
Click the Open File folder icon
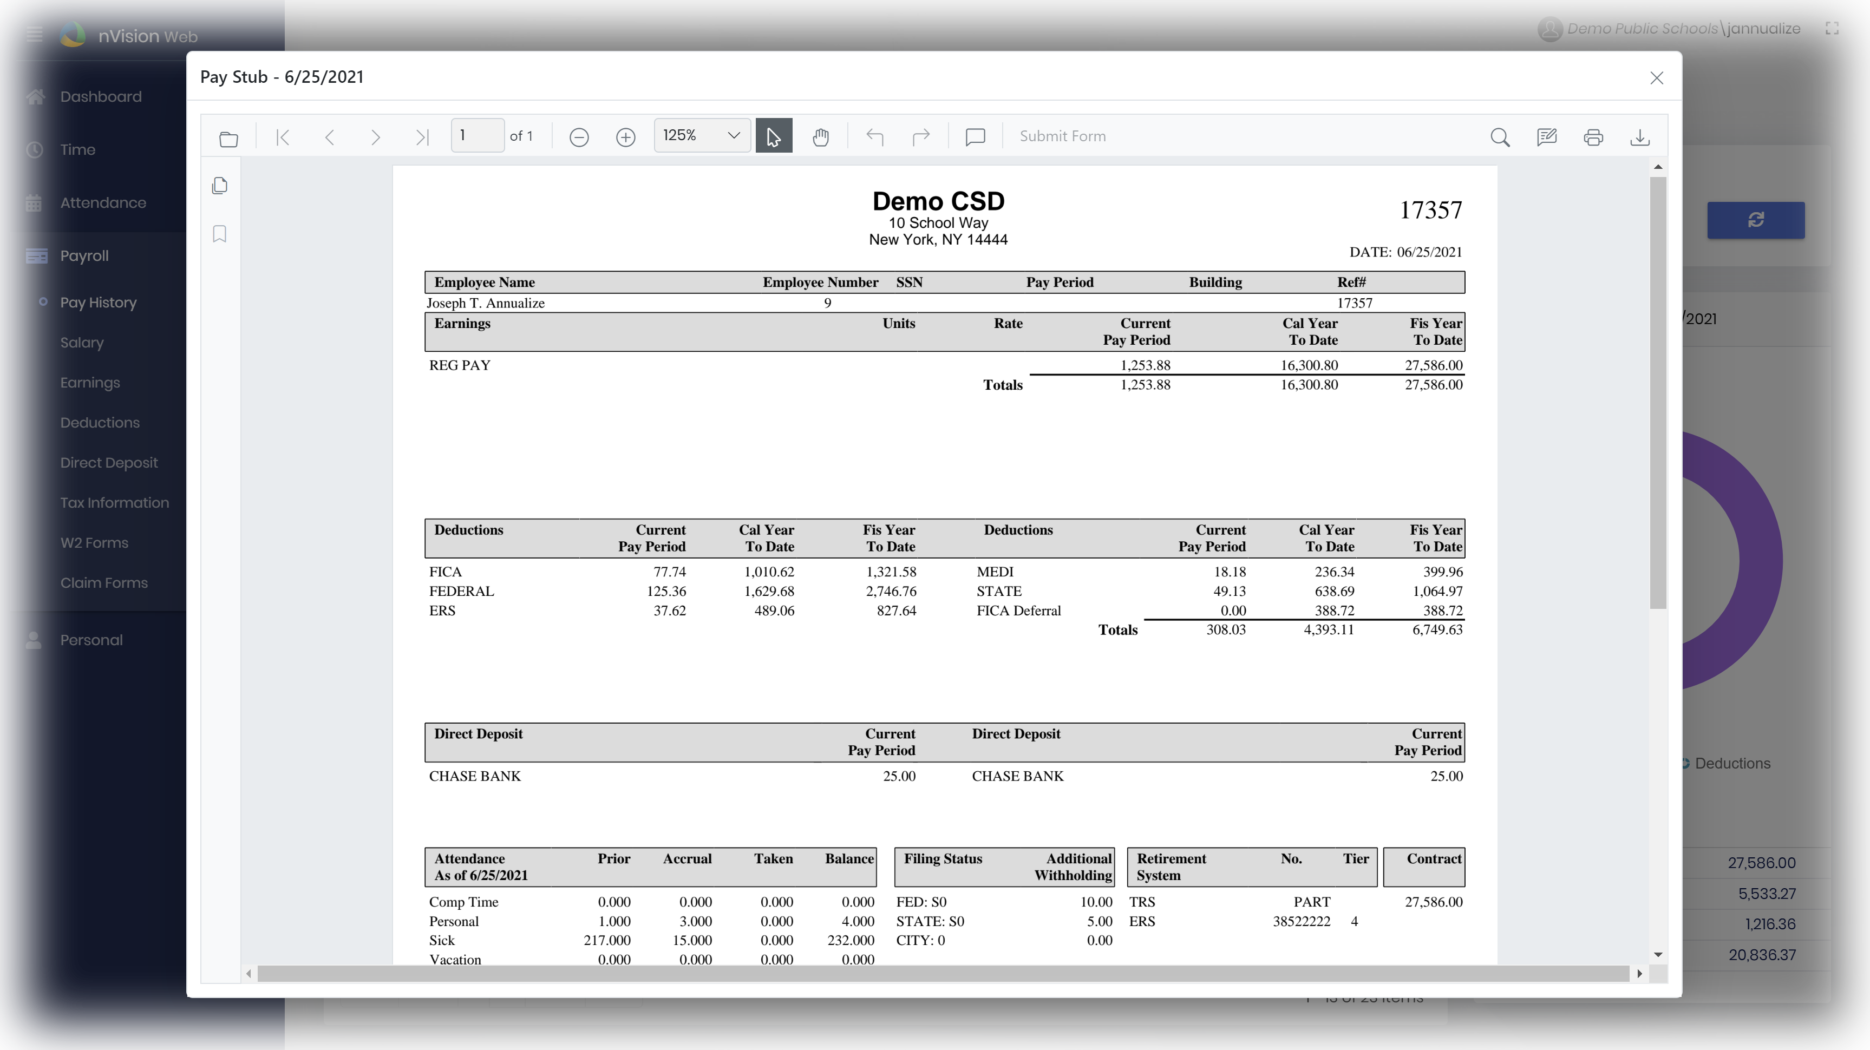coord(228,138)
